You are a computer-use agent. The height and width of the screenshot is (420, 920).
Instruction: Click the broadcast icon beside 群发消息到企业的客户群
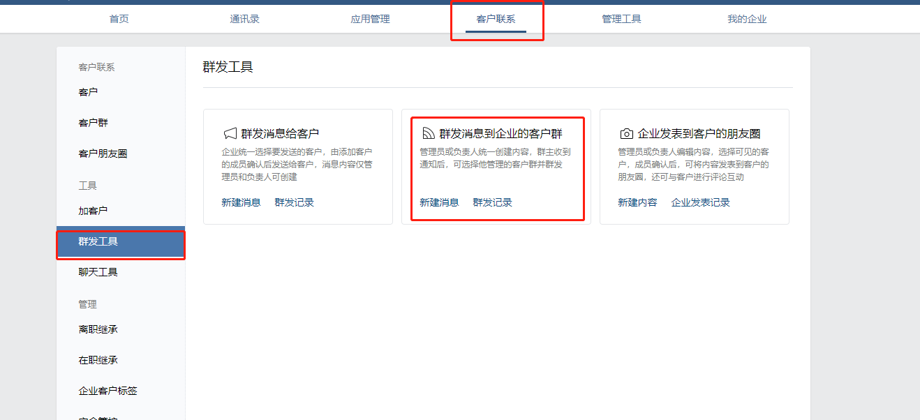(x=428, y=133)
